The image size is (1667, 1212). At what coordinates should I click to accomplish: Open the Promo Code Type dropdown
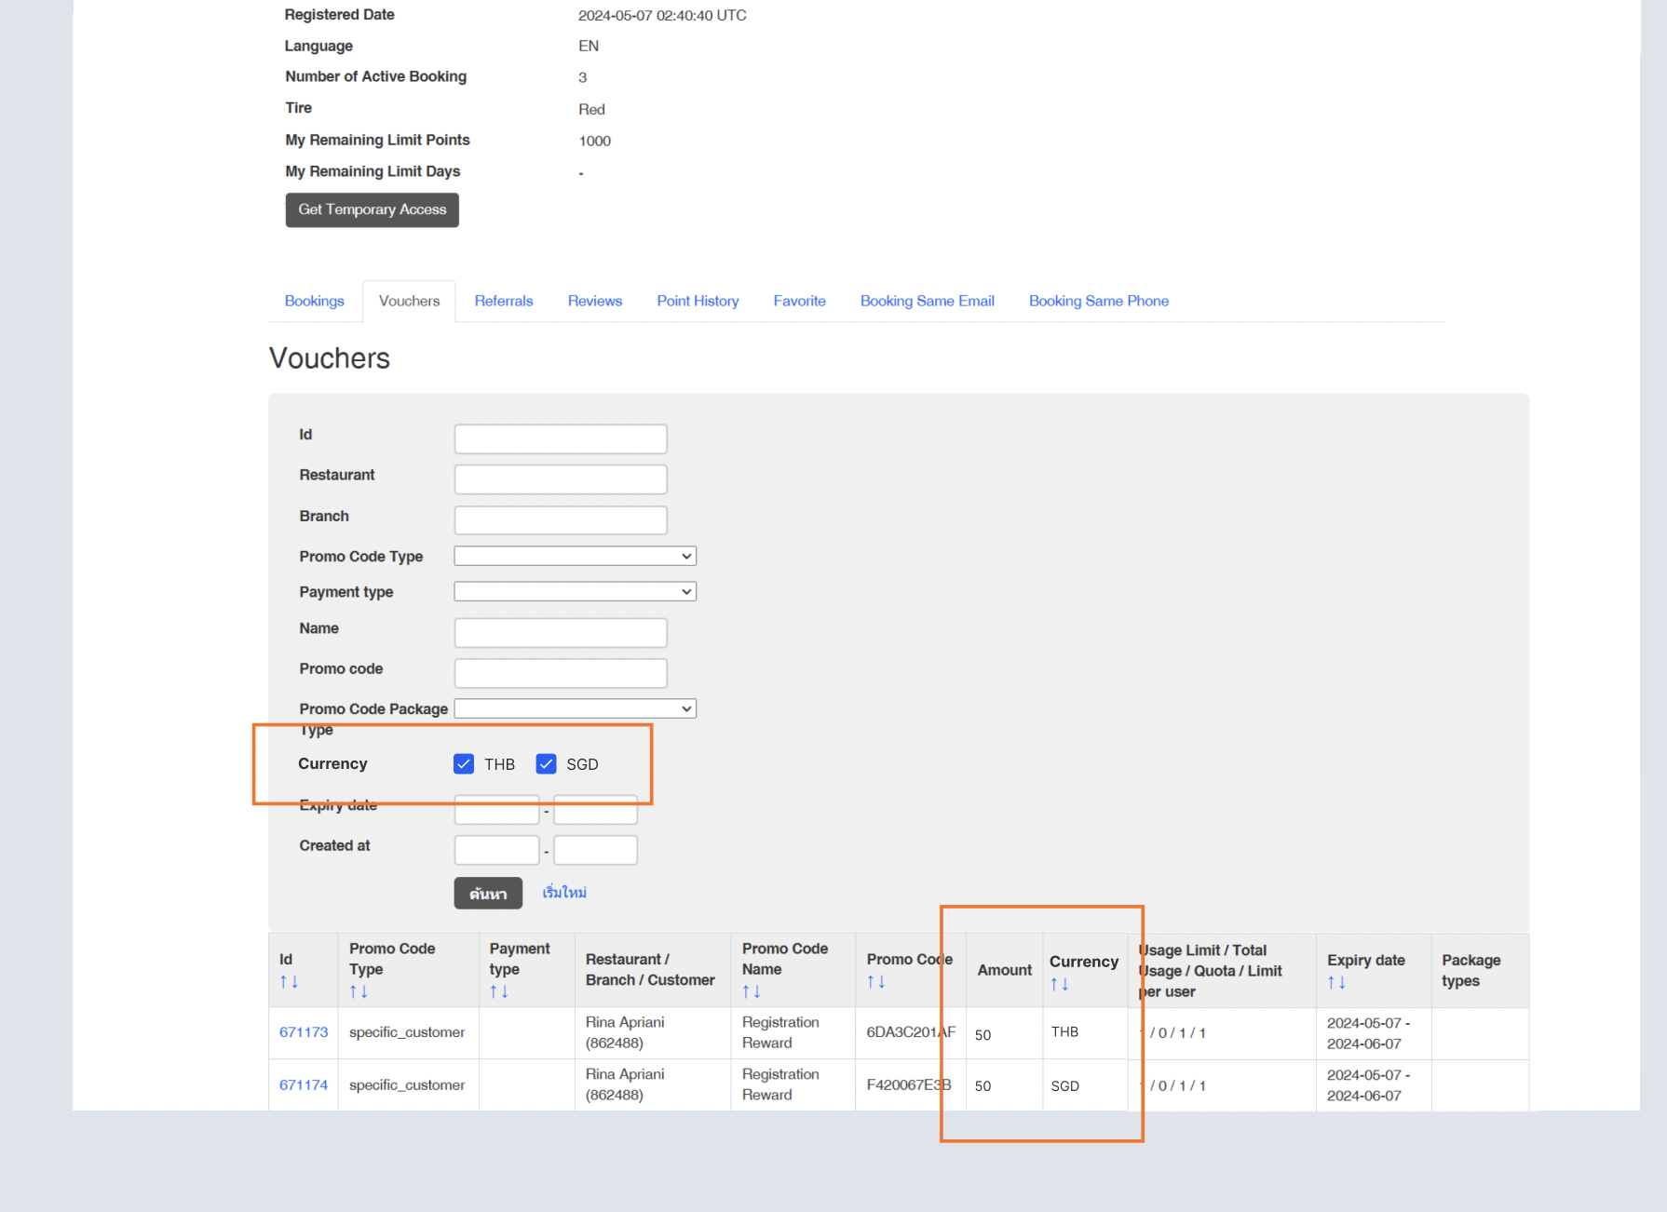pos(575,557)
